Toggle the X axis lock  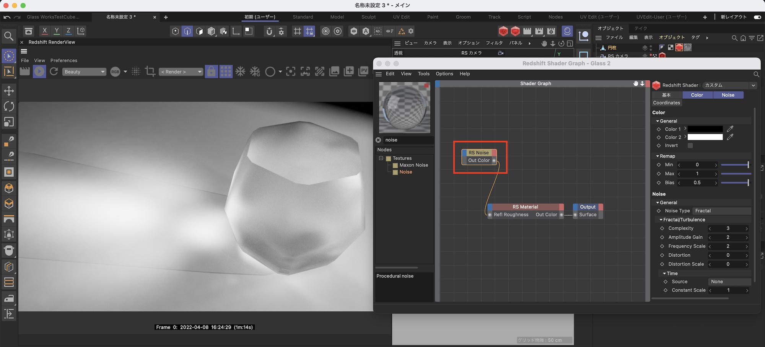pos(45,31)
